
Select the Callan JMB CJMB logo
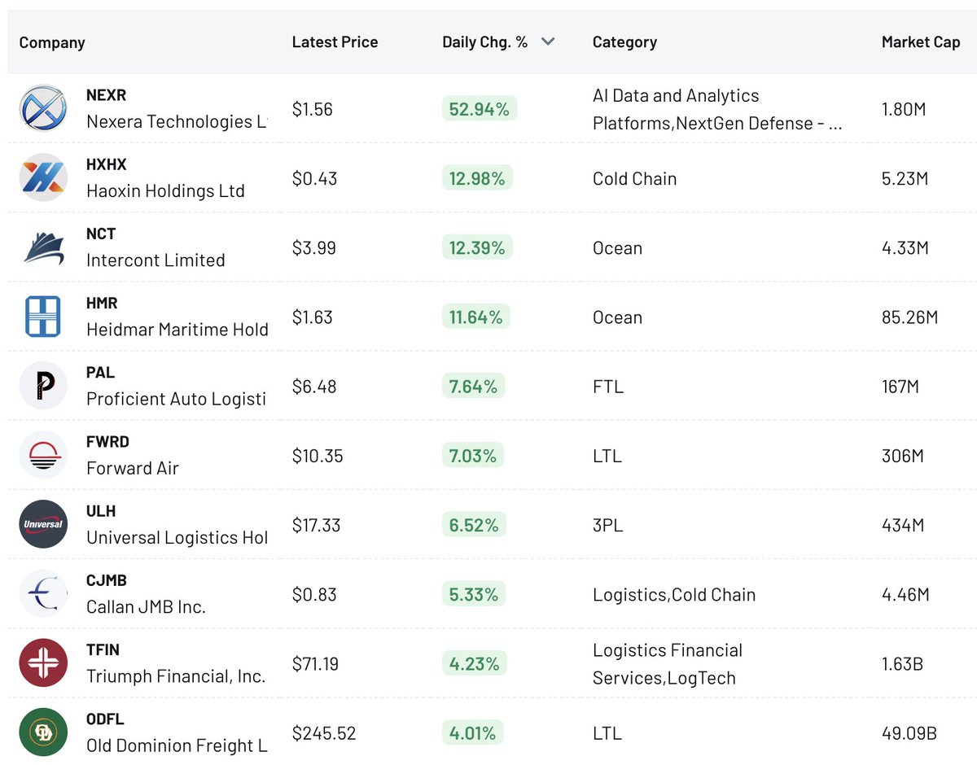(x=43, y=594)
